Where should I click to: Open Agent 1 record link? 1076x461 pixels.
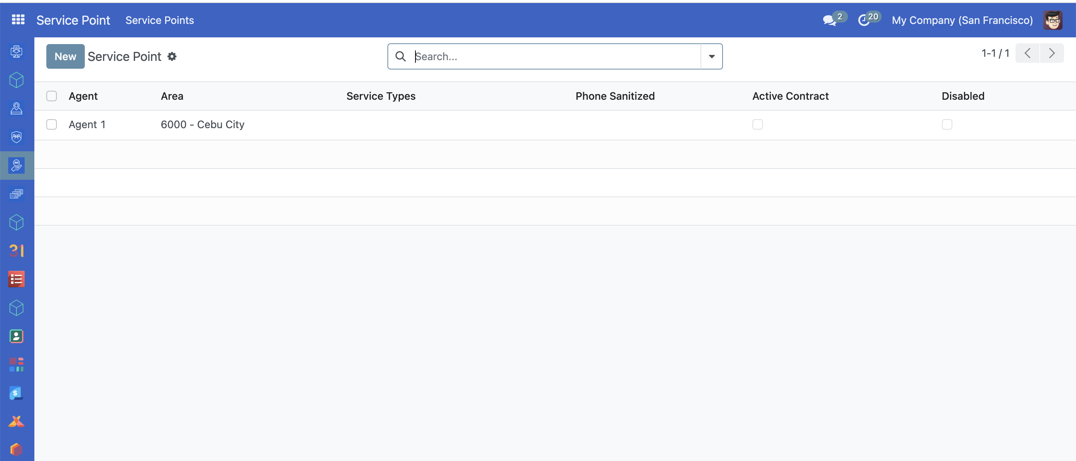87,124
